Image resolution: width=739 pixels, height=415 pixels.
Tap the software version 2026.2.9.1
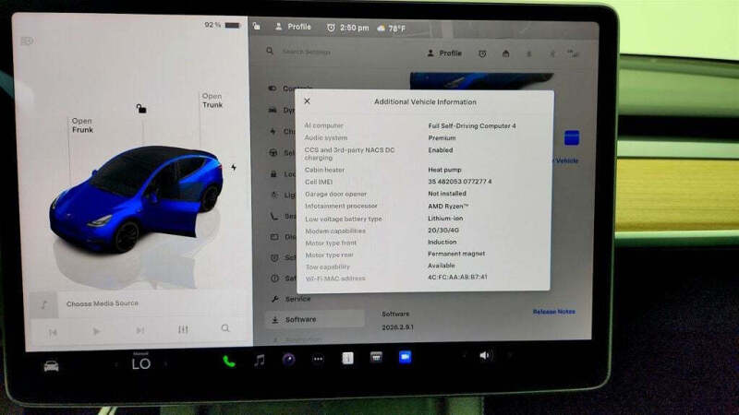click(x=397, y=327)
